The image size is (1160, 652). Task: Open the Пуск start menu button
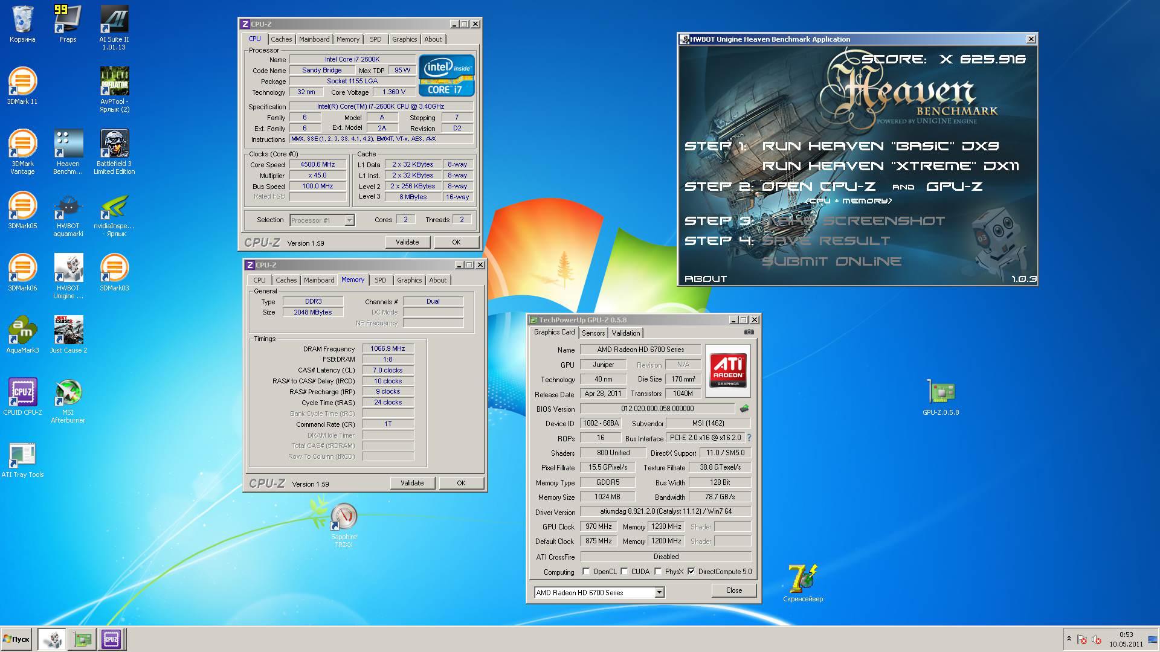click(x=16, y=639)
